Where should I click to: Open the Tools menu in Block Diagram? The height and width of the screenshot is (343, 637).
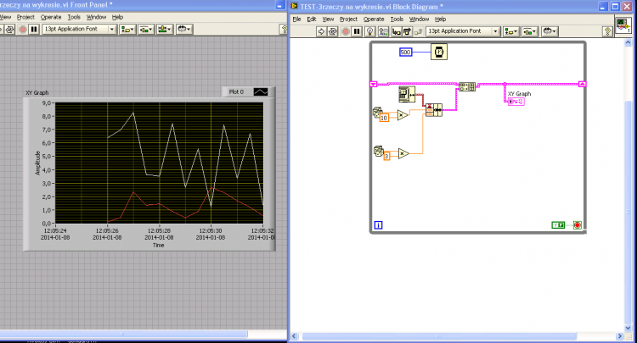[397, 19]
